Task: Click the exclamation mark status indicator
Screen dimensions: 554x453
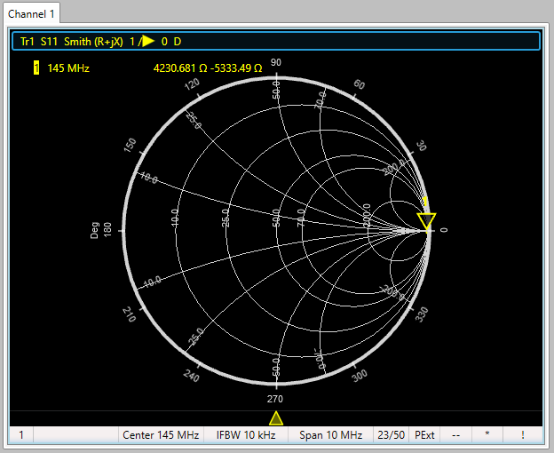Action: pos(523,435)
